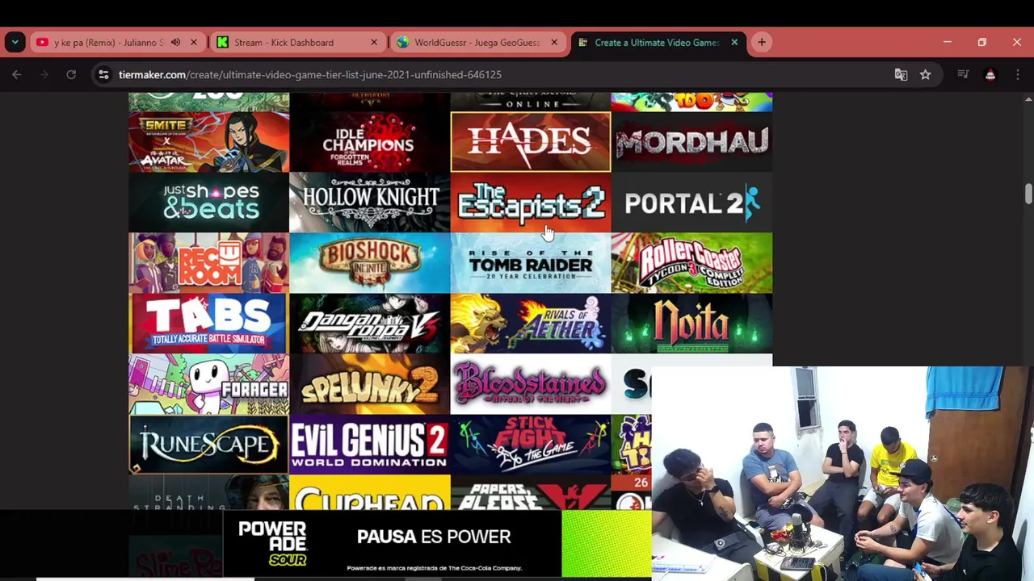The image size is (1034, 581).
Task: Close the tiermaker tab
Action: click(734, 42)
